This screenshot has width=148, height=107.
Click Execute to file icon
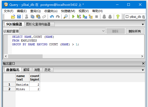85,17
